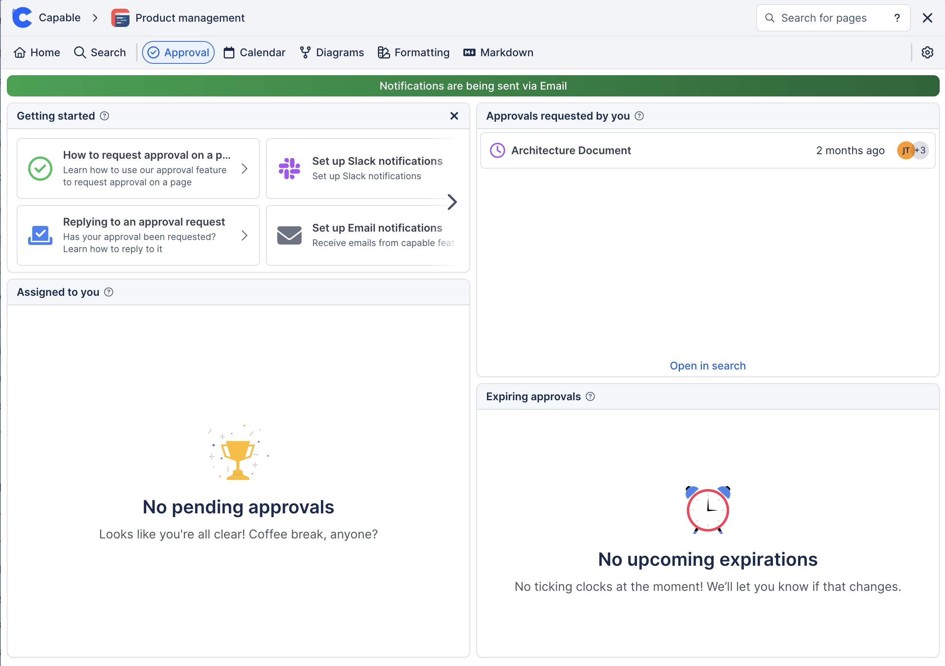
Task: Go to the Markdown tab
Action: click(x=498, y=52)
